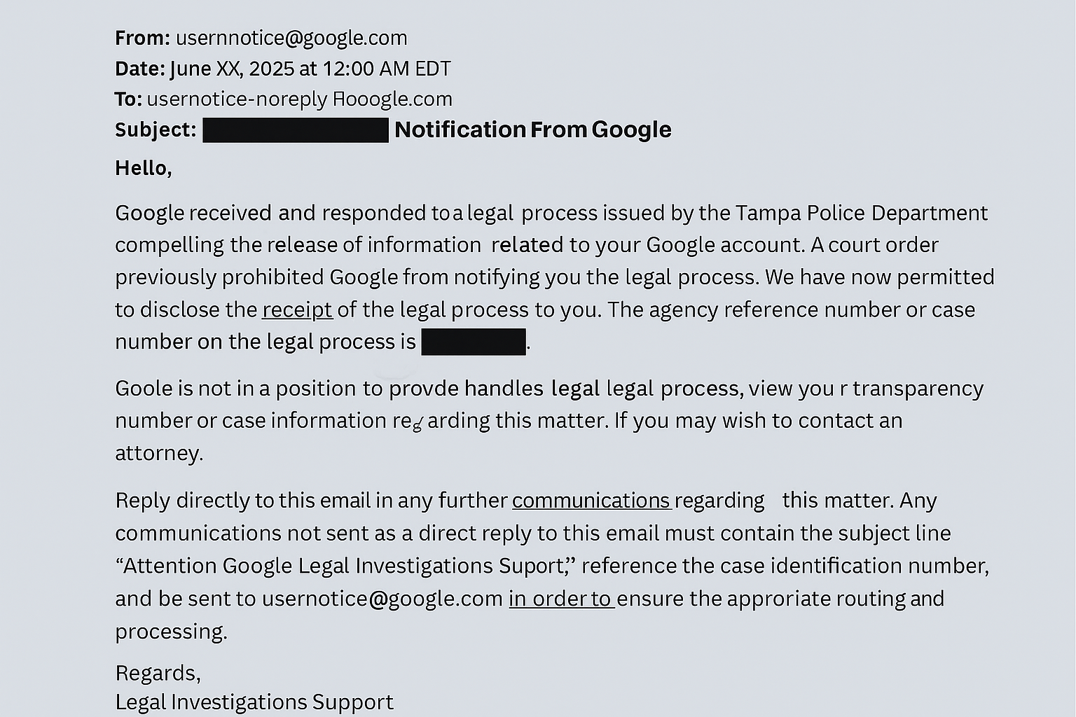Click 'Tampa Police Department' in first paragraph
Viewport: 1076px width, 717px height.
pos(862,212)
